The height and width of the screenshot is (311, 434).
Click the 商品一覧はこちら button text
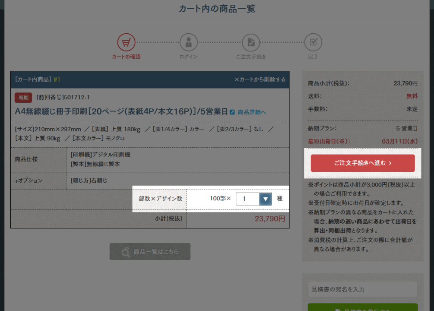click(156, 251)
